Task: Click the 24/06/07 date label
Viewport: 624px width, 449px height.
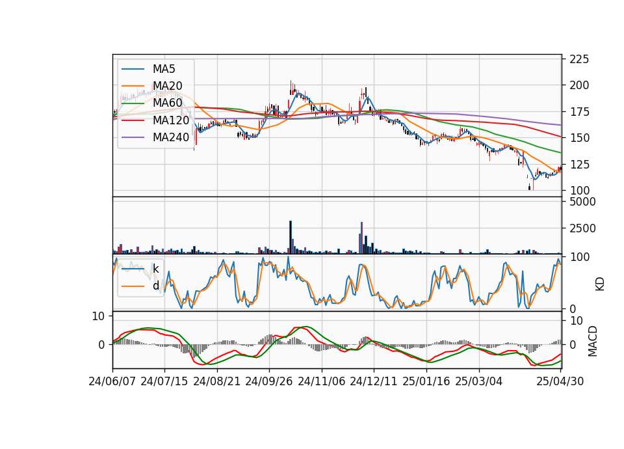Action: pyautogui.click(x=112, y=381)
